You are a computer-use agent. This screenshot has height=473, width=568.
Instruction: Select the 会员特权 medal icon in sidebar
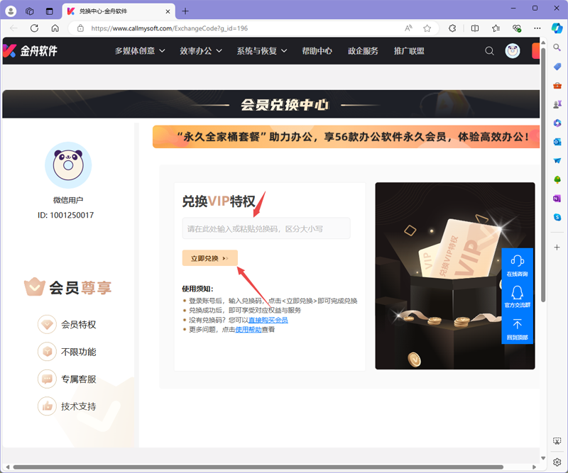pos(47,324)
